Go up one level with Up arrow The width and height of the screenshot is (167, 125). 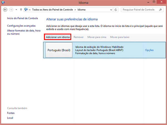coord(21,10)
